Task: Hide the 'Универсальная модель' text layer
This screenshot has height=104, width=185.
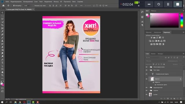Action: 147,74
